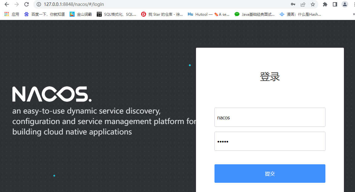Open the Hutool bookmark

tap(209, 14)
